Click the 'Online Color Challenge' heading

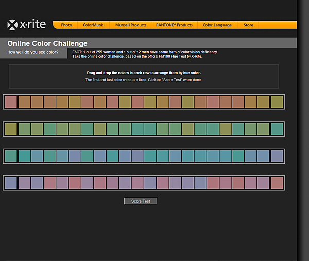pyautogui.click(x=47, y=43)
